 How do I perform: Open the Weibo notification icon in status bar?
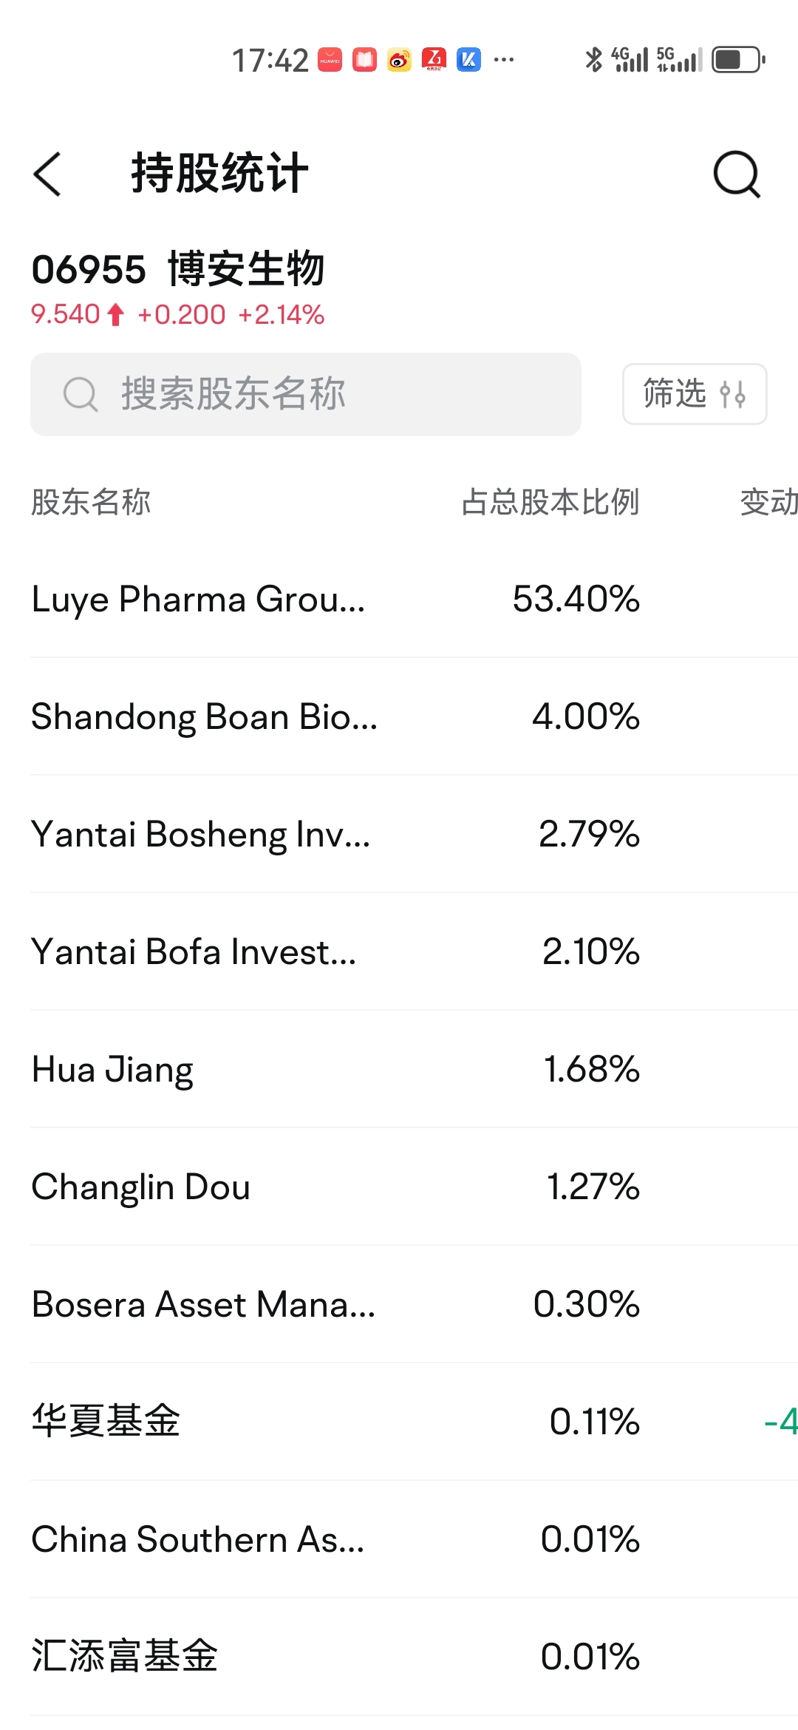tap(399, 59)
